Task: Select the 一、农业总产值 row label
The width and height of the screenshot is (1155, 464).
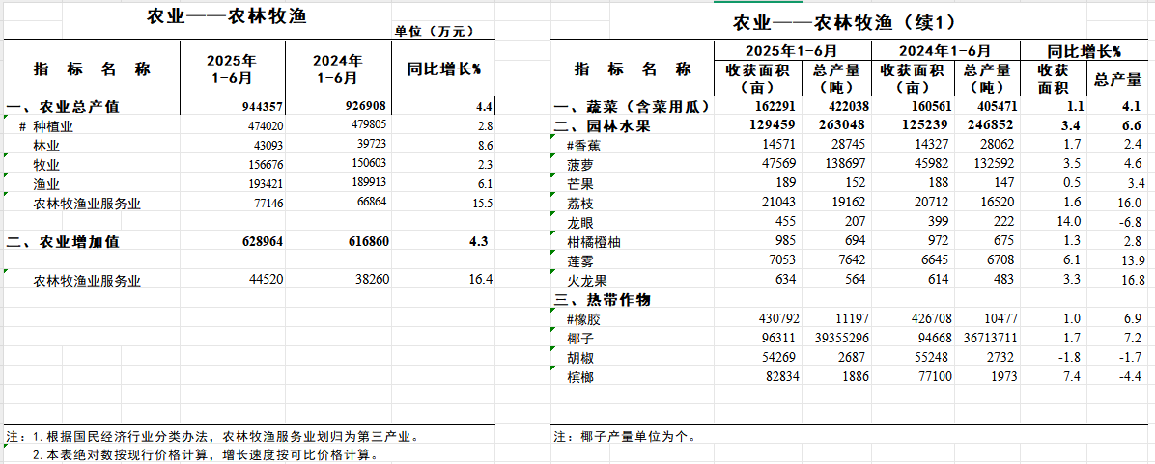Action: click(x=62, y=107)
